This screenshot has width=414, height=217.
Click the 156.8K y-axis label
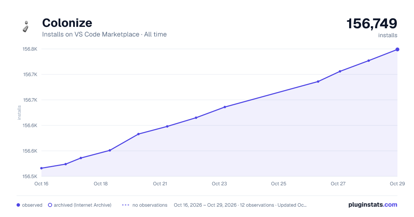click(x=30, y=49)
